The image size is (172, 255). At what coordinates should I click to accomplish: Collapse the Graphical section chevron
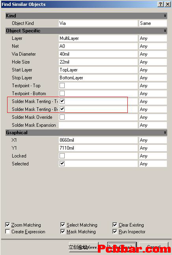click(x=165, y=133)
